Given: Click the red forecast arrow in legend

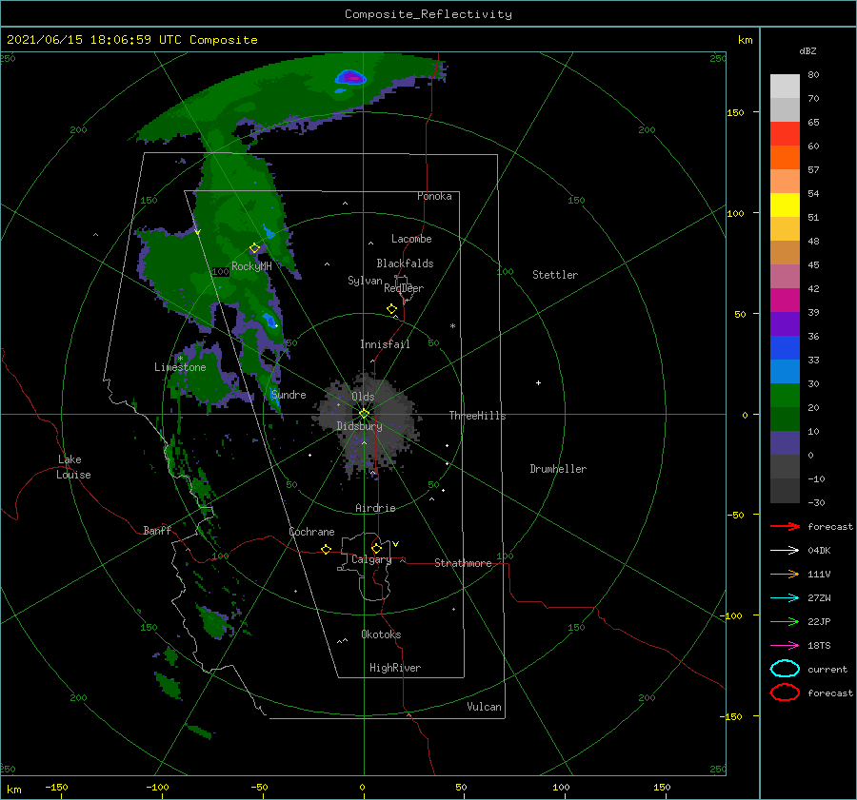Looking at the screenshot, I should 785,526.
